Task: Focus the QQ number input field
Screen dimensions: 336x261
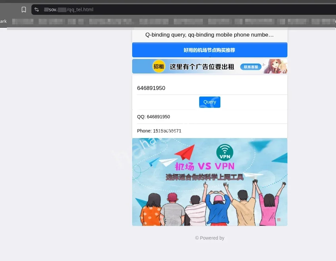Action: click(x=211, y=88)
